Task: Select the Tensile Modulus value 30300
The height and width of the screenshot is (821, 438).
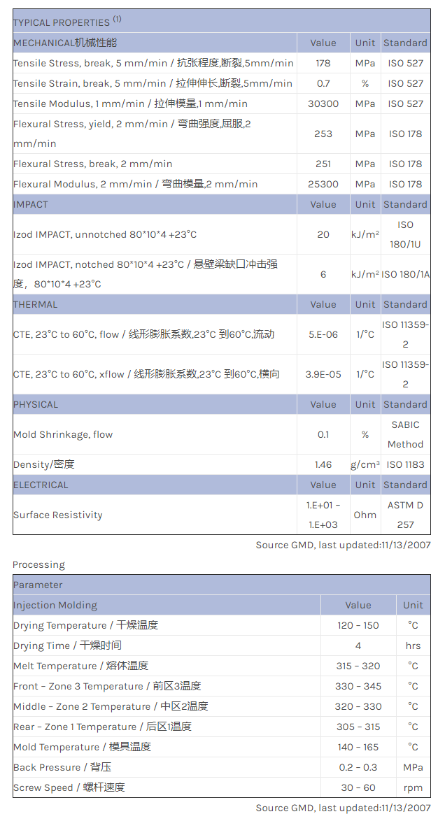Action: point(323,103)
